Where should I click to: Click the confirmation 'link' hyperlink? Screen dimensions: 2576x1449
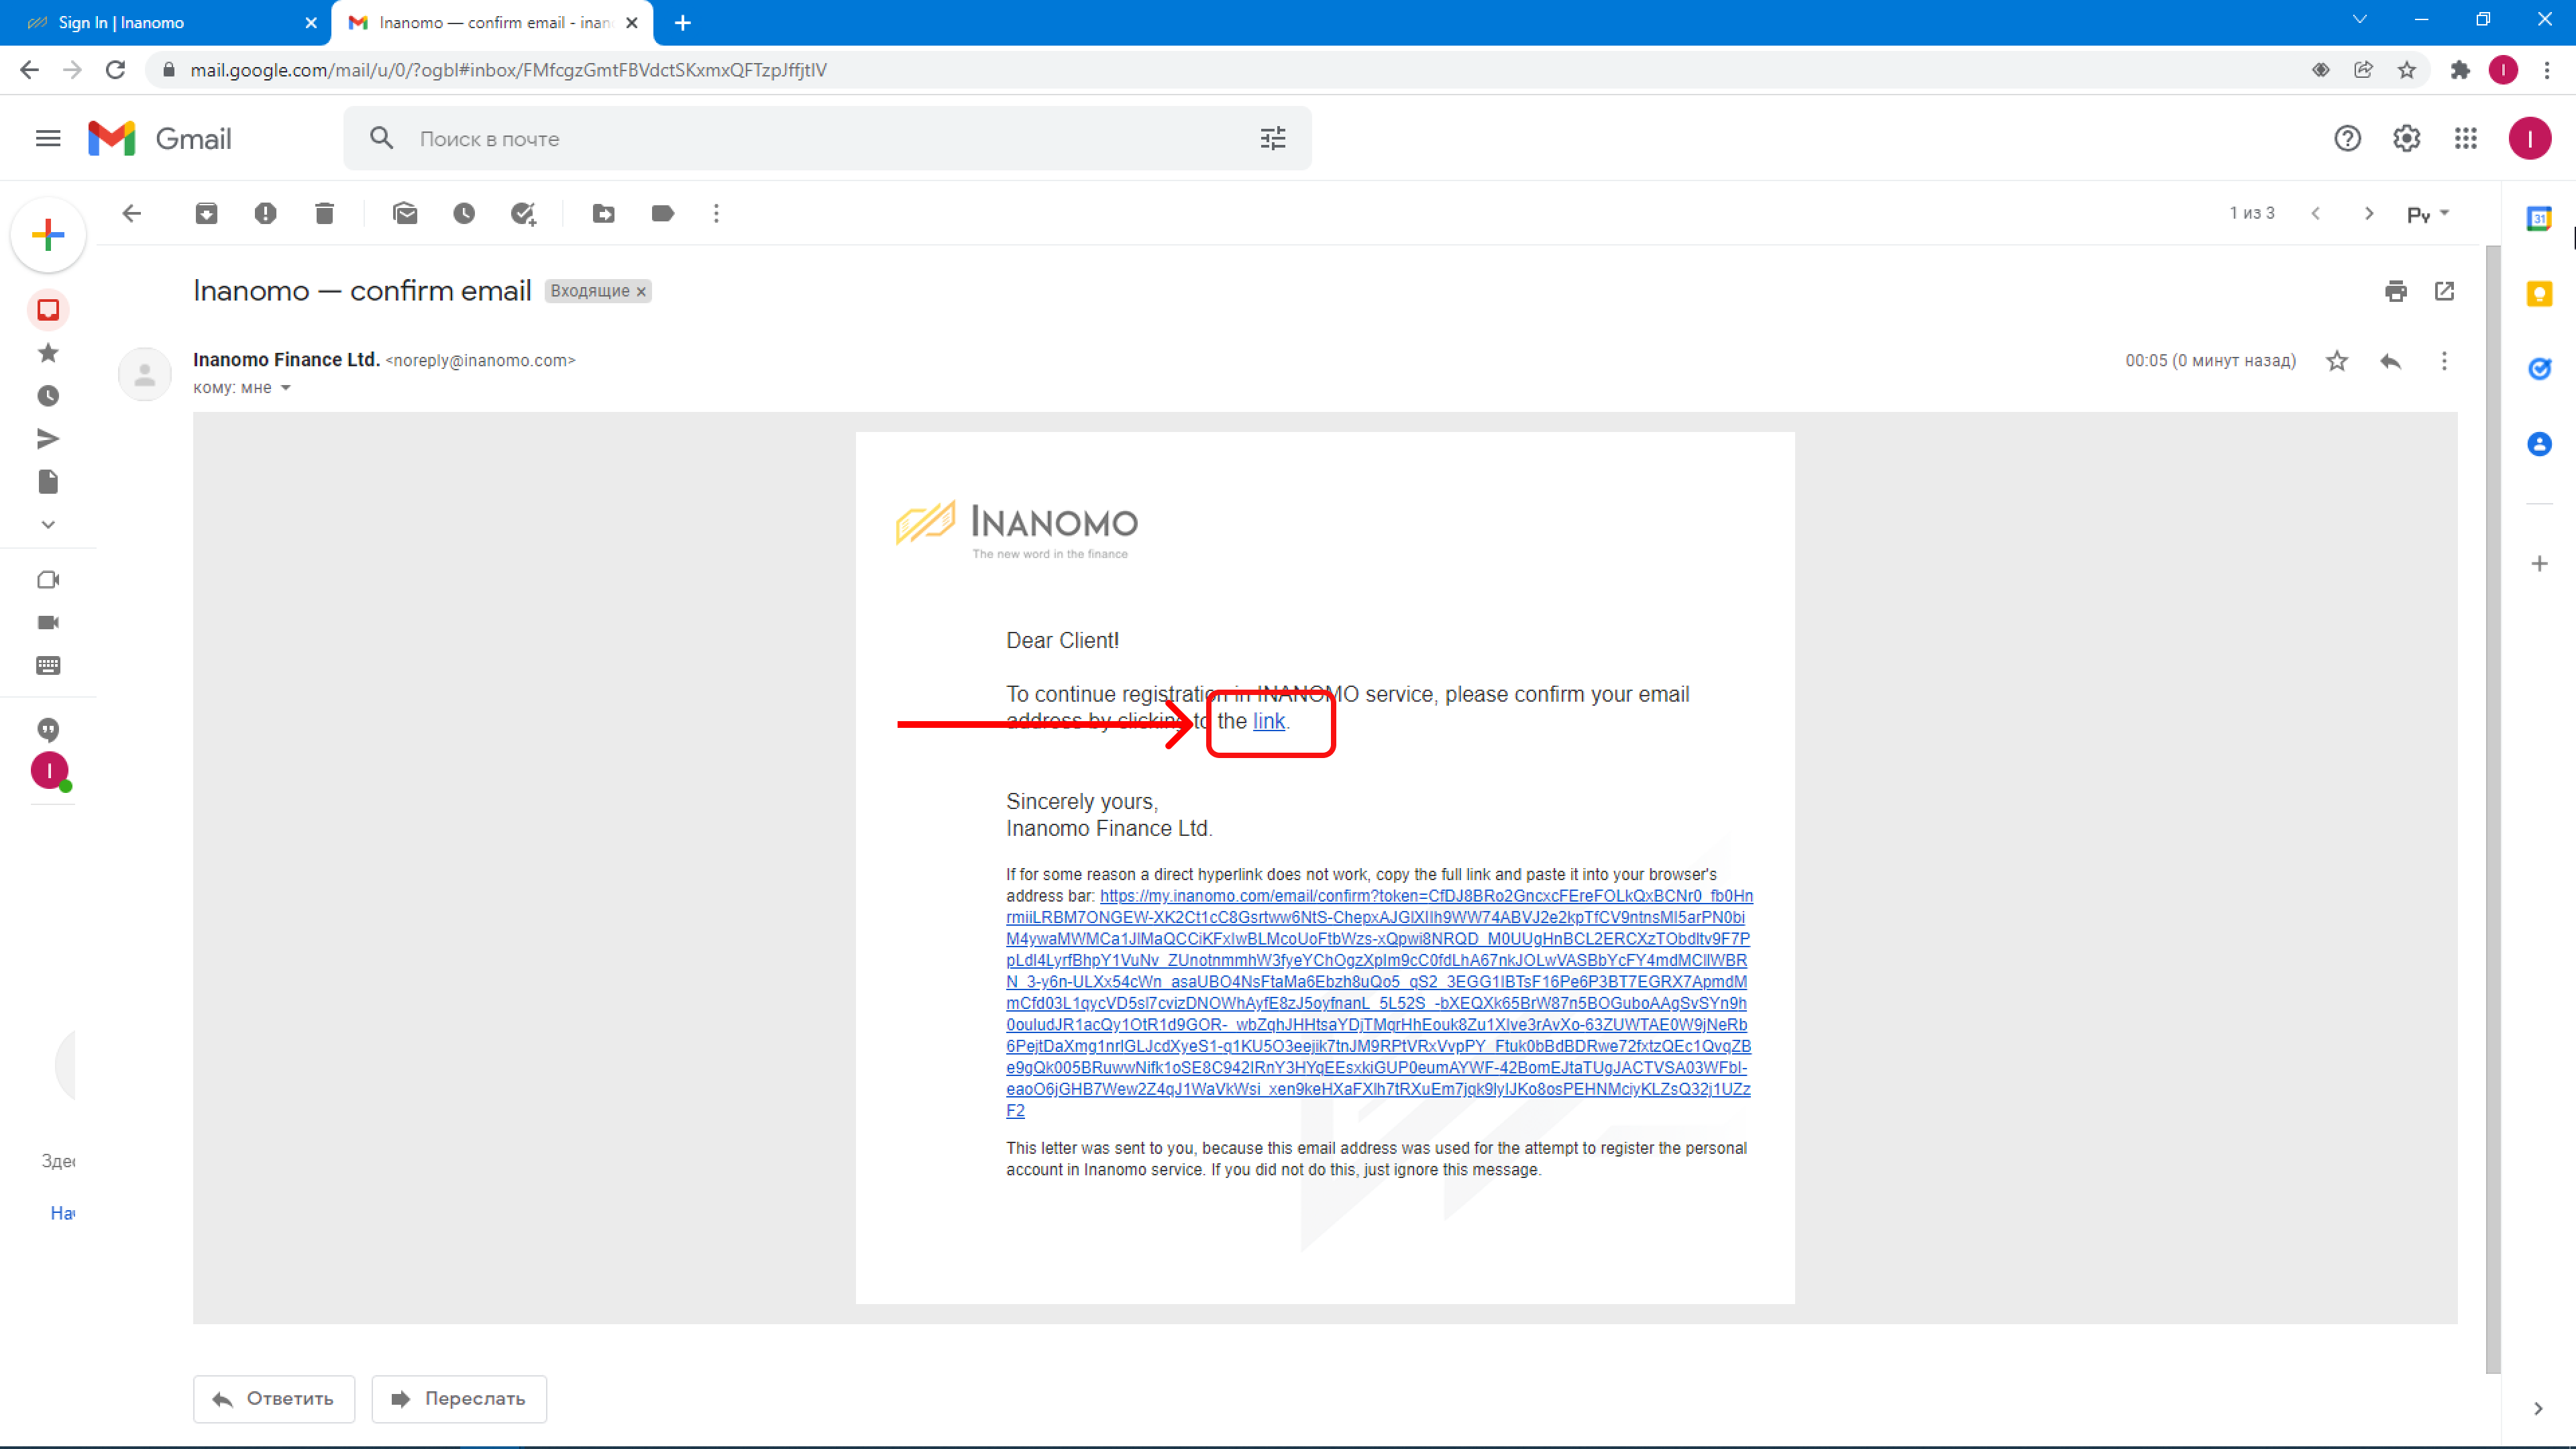tap(1268, 721)
